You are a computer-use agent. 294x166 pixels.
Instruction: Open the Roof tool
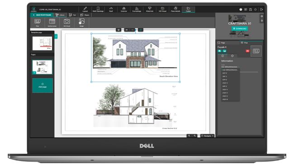coord(111,9)
